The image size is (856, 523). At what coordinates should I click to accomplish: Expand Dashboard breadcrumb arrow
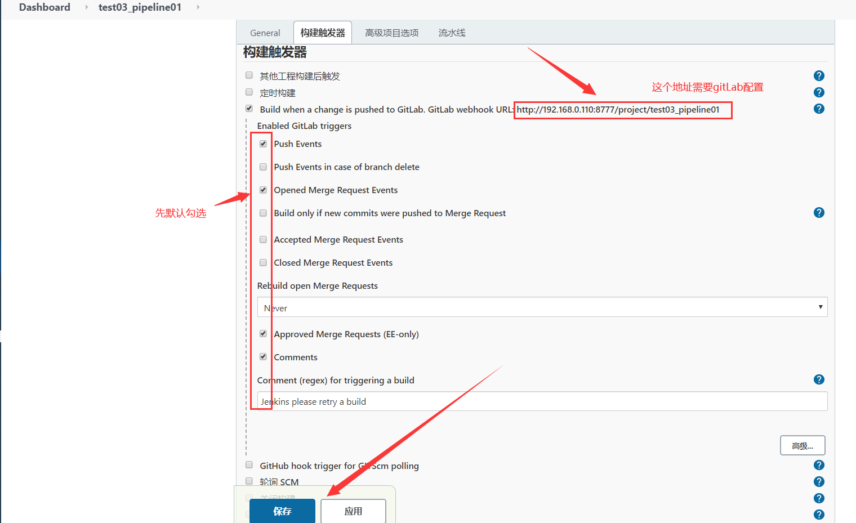click(x=86, y=7)
